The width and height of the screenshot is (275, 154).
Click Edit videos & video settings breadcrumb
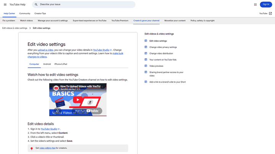(15, 28)
